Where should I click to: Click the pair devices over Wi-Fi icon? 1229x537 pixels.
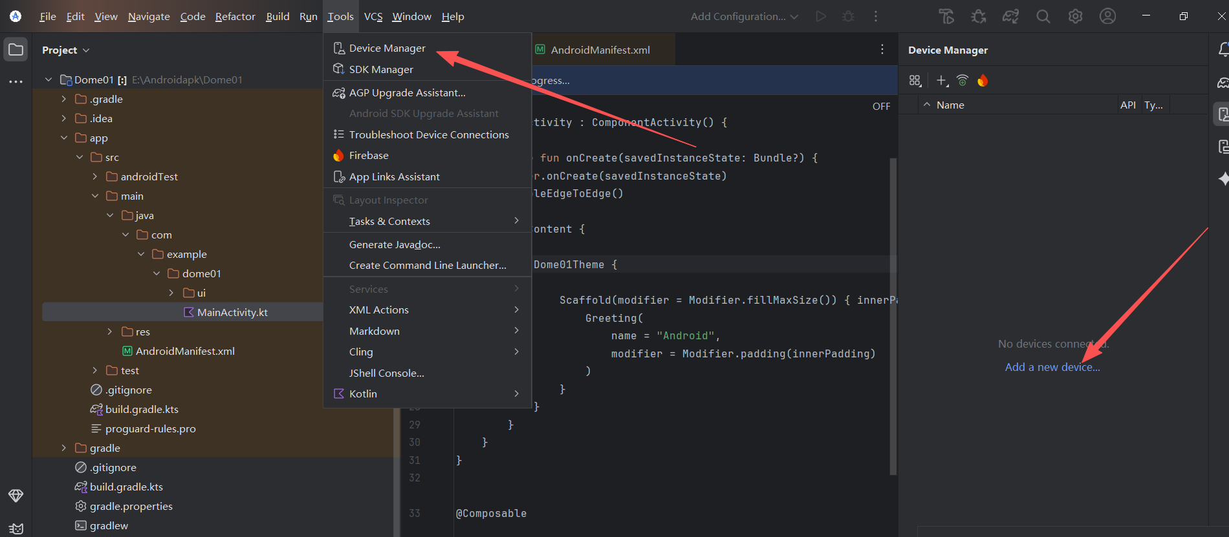pos(963,81)
